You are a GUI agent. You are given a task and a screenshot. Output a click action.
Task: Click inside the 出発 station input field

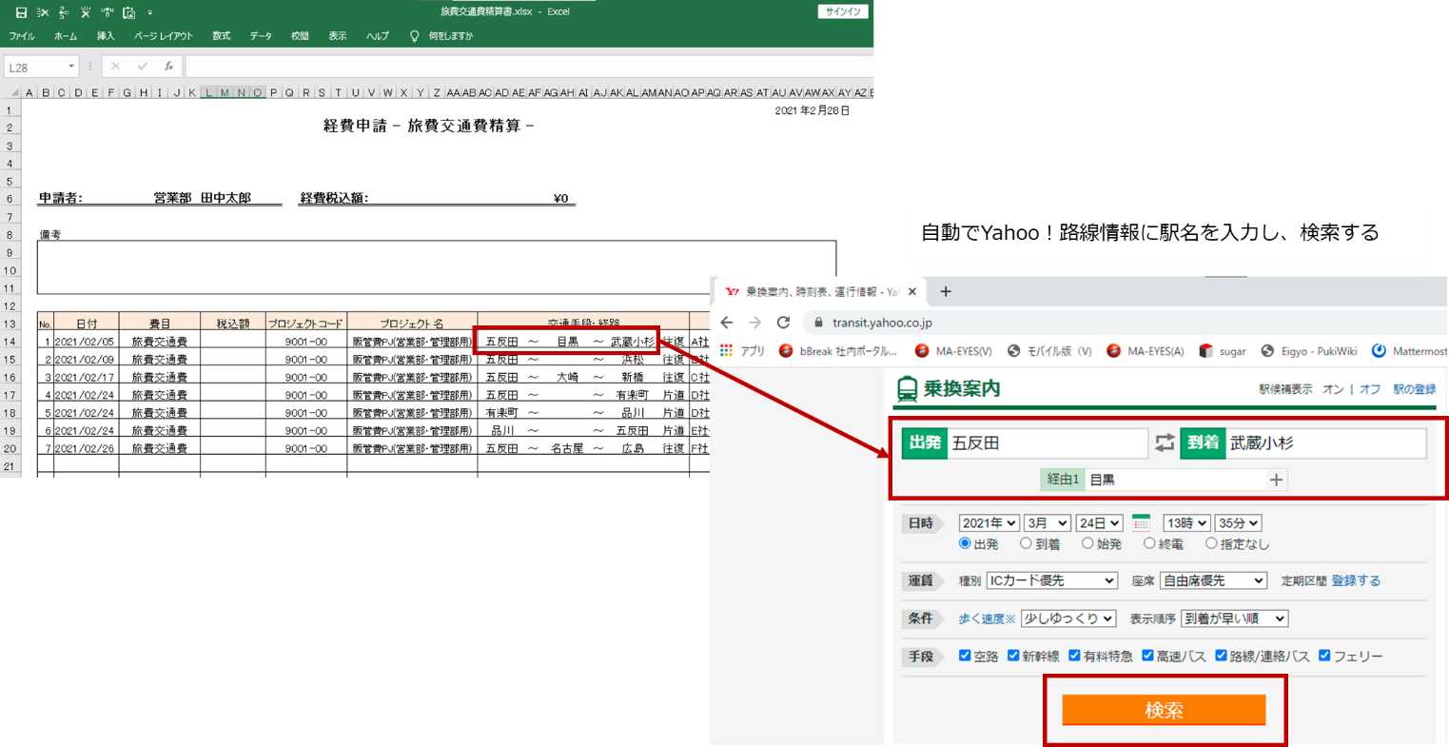coord(1047,442)
